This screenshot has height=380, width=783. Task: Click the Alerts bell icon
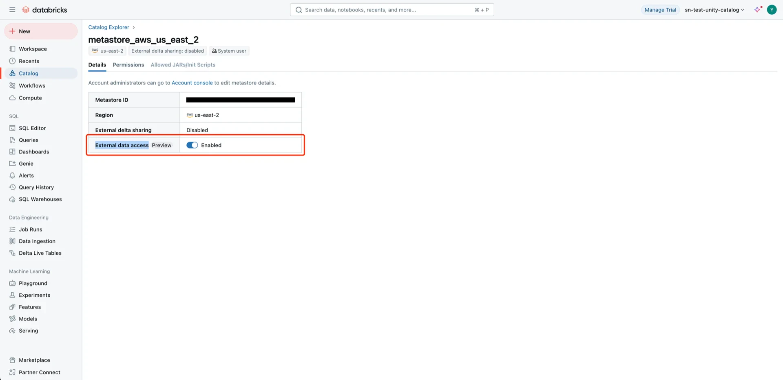[x=12, y=175]
